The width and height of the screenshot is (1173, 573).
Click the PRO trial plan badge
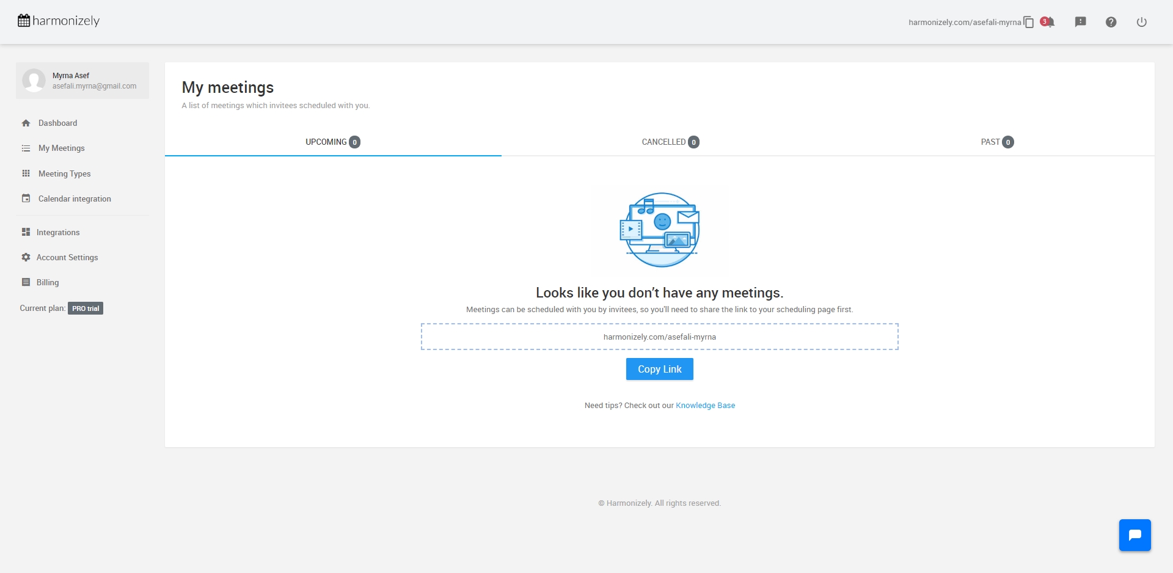(x=86, y=308)
